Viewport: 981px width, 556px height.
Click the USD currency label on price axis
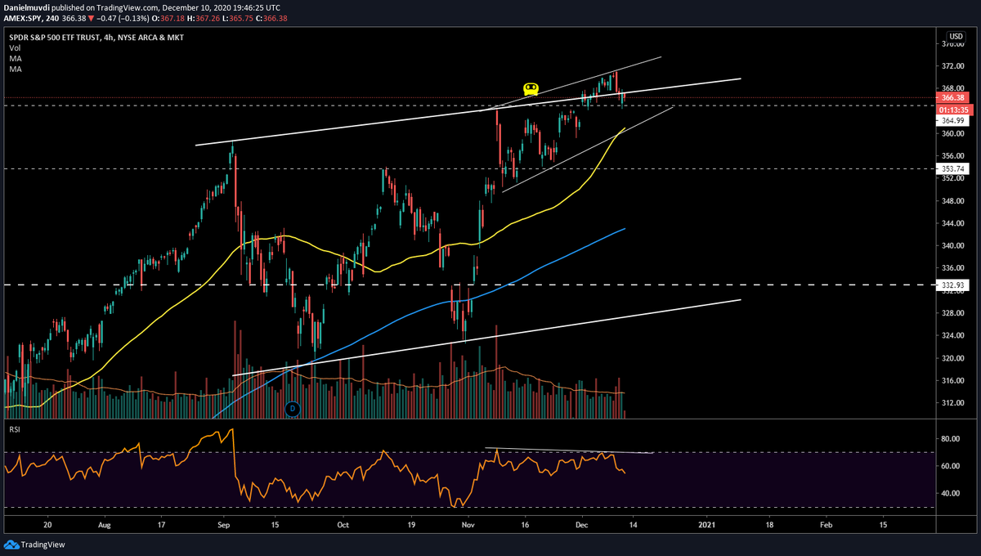954,36
